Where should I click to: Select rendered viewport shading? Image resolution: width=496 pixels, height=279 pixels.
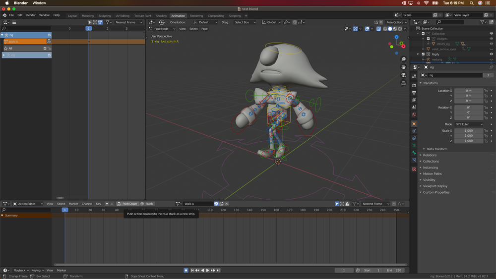coord(400,29)
